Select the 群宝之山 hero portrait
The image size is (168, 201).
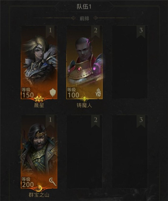click(39, 152)
